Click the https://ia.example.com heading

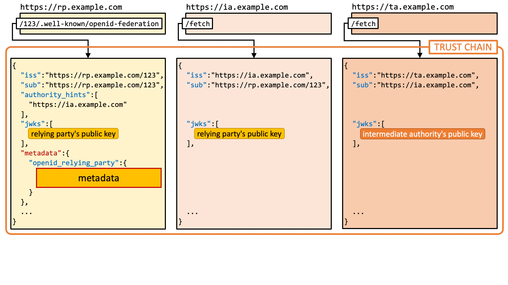pos(237,7)
